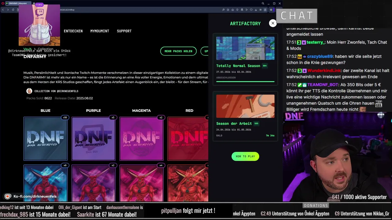Open the send-to-Flow arrow icon
This screenshot has width=392, height=220.
tap(247, 10)
